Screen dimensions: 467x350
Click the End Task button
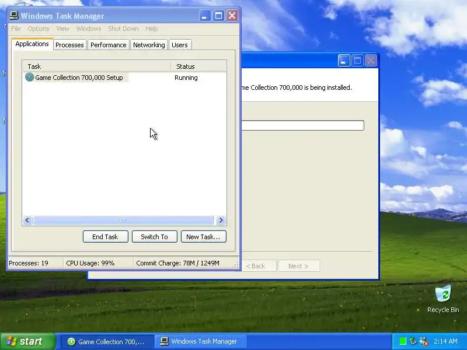tap(106, 237)
